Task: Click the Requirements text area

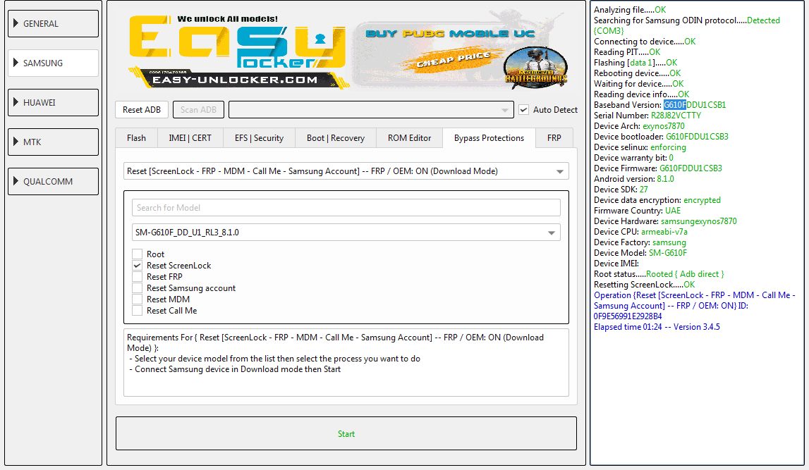Action: tap(346, 363)
